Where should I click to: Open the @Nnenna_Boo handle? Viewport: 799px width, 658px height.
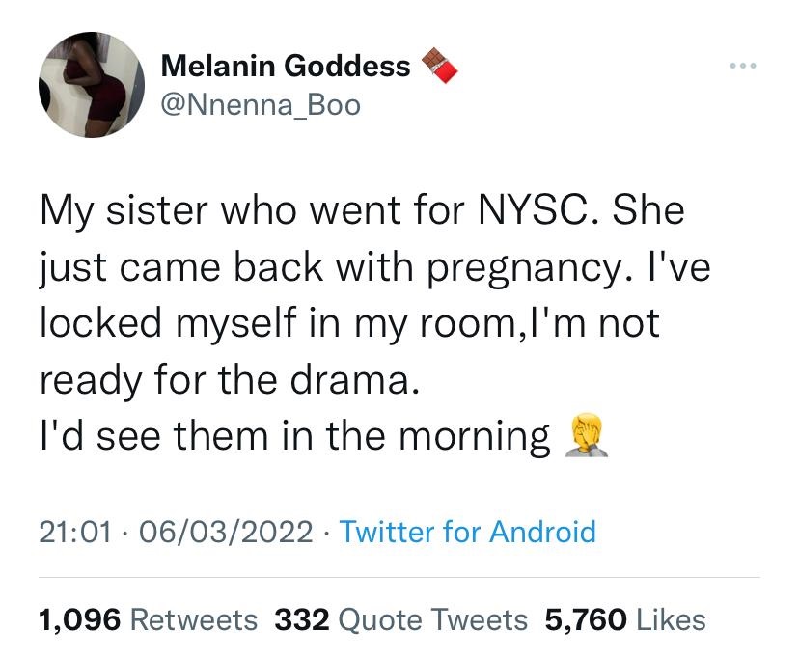tap(261, 103)
